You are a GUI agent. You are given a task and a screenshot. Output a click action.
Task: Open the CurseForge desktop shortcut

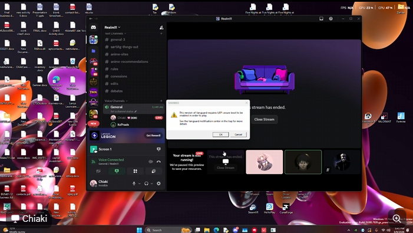(x=286, y=208)
